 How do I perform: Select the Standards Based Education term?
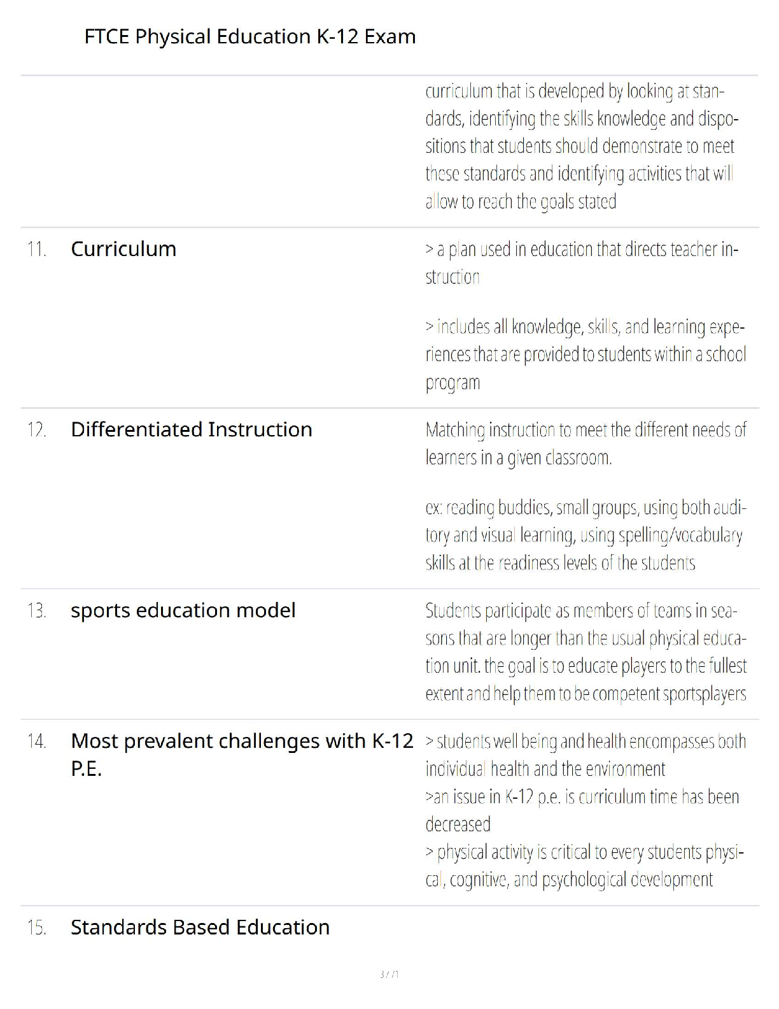tap(200, 927)
